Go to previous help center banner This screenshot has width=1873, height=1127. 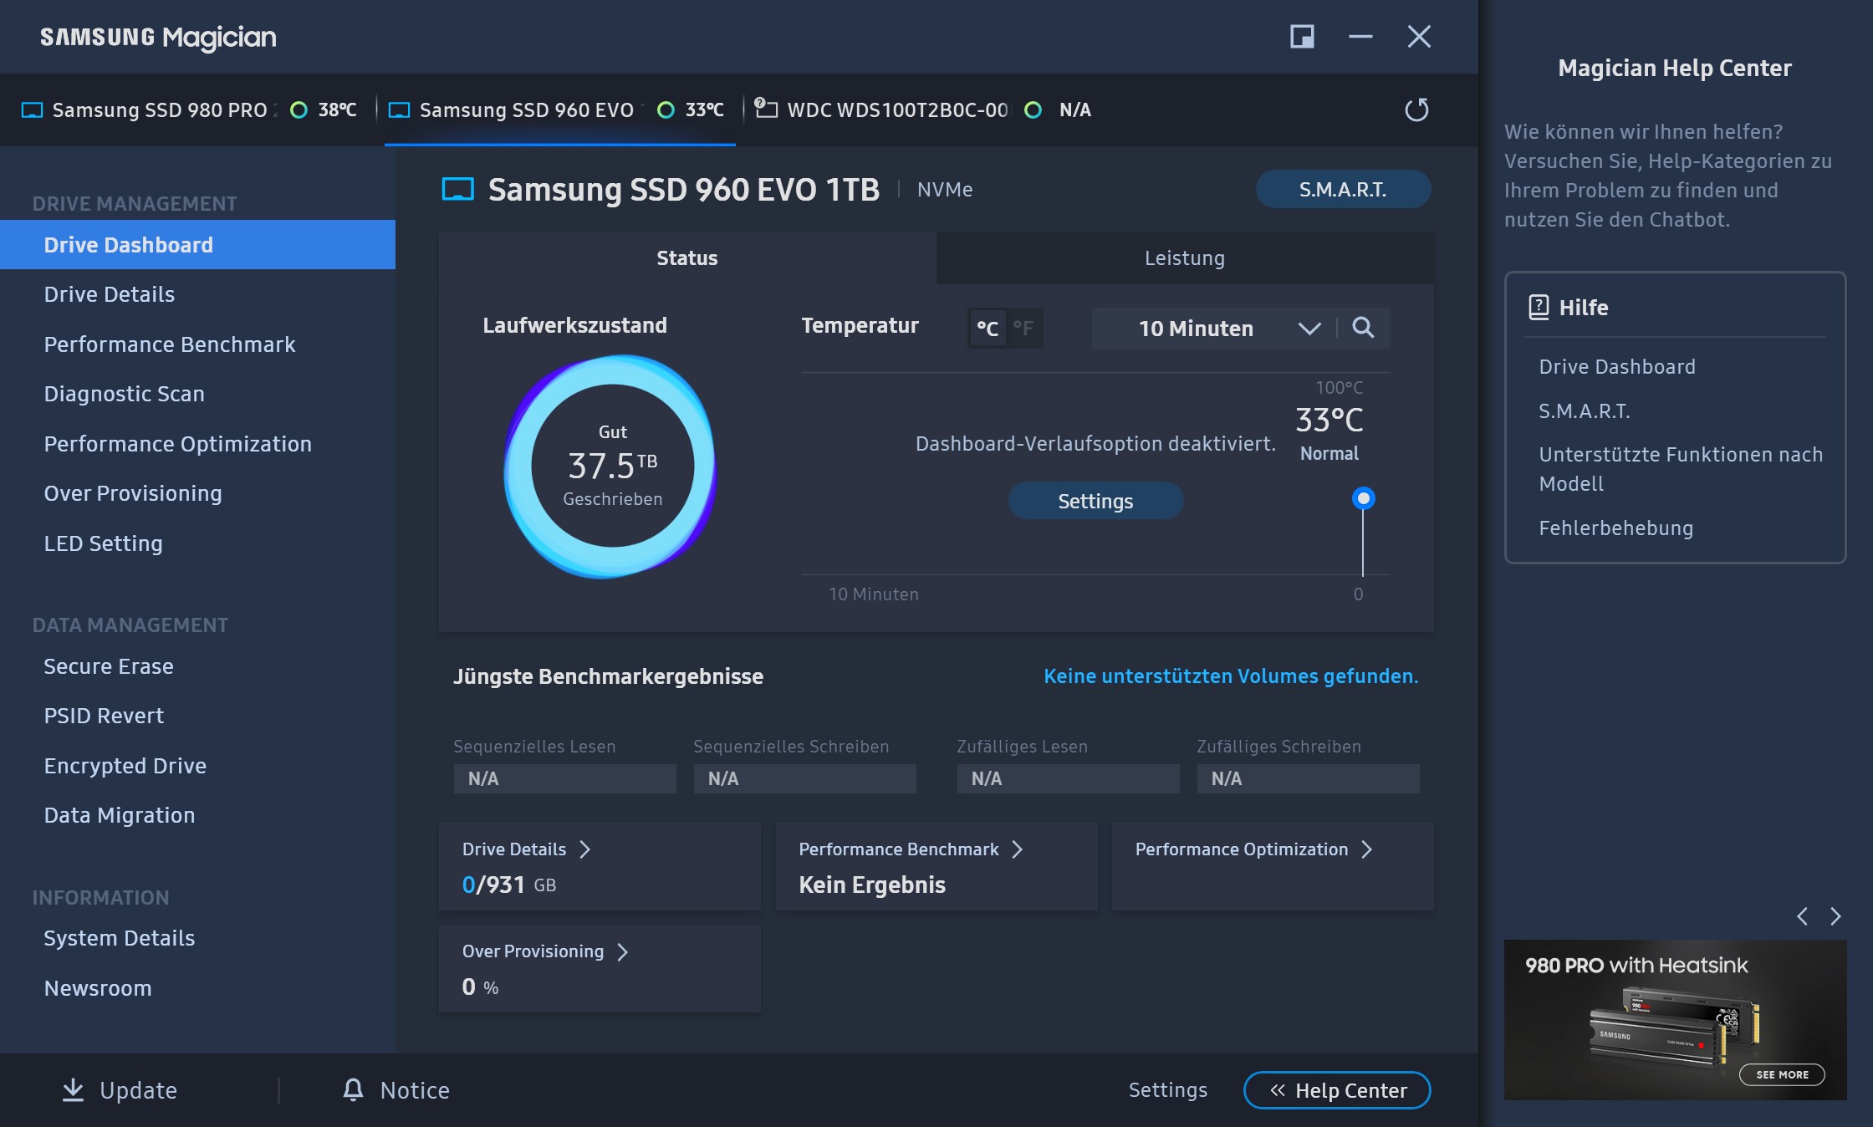click(x=1803, y=916)
